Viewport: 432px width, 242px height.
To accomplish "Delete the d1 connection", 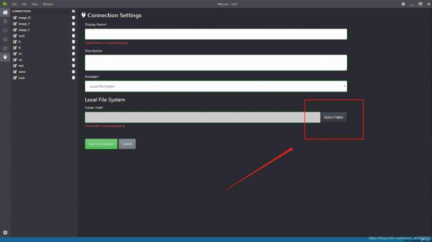I will pyautogui.click(x=73, y=53).
